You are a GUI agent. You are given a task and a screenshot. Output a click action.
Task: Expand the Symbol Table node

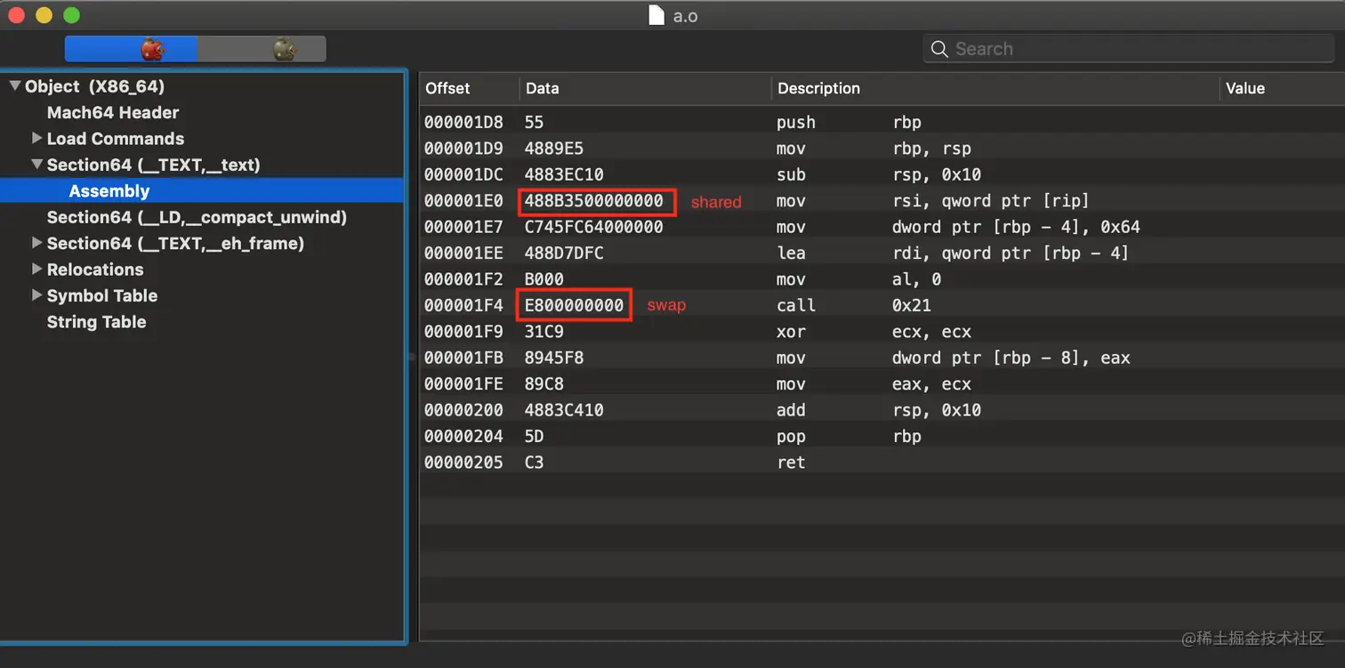point(36,295)
